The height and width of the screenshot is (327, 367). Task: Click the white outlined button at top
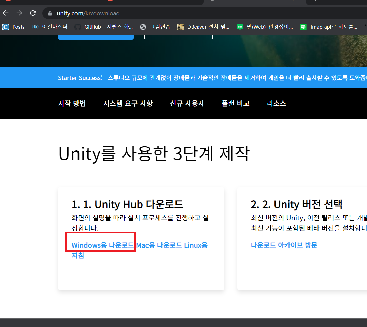click(179, 37)
